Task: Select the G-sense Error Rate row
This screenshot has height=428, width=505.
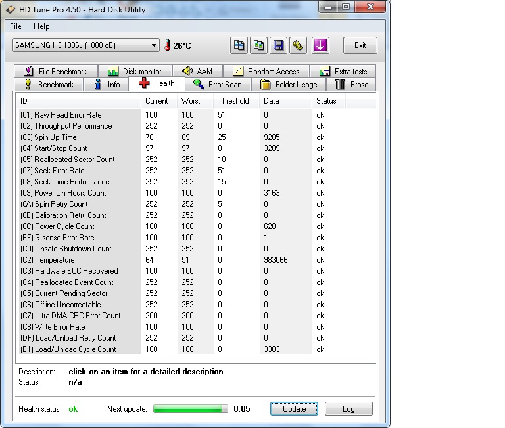Action: click(181, 238)
